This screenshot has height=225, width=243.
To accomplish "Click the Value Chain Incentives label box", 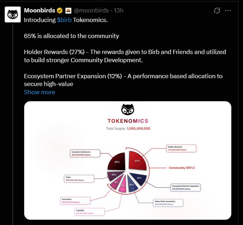I will pos(169,203).
